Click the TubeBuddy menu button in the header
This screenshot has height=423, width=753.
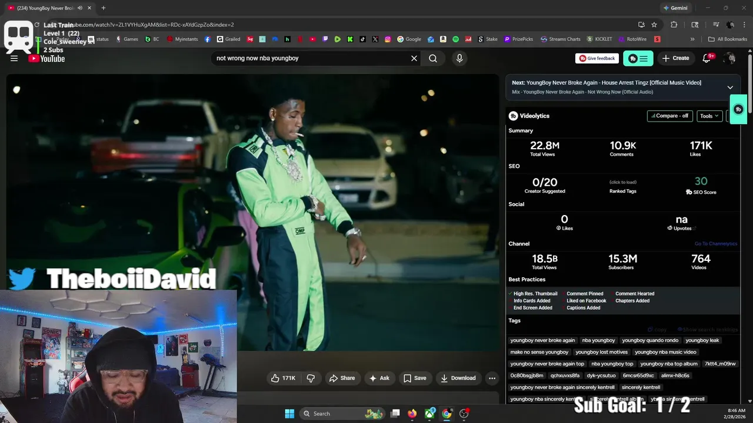638,58
